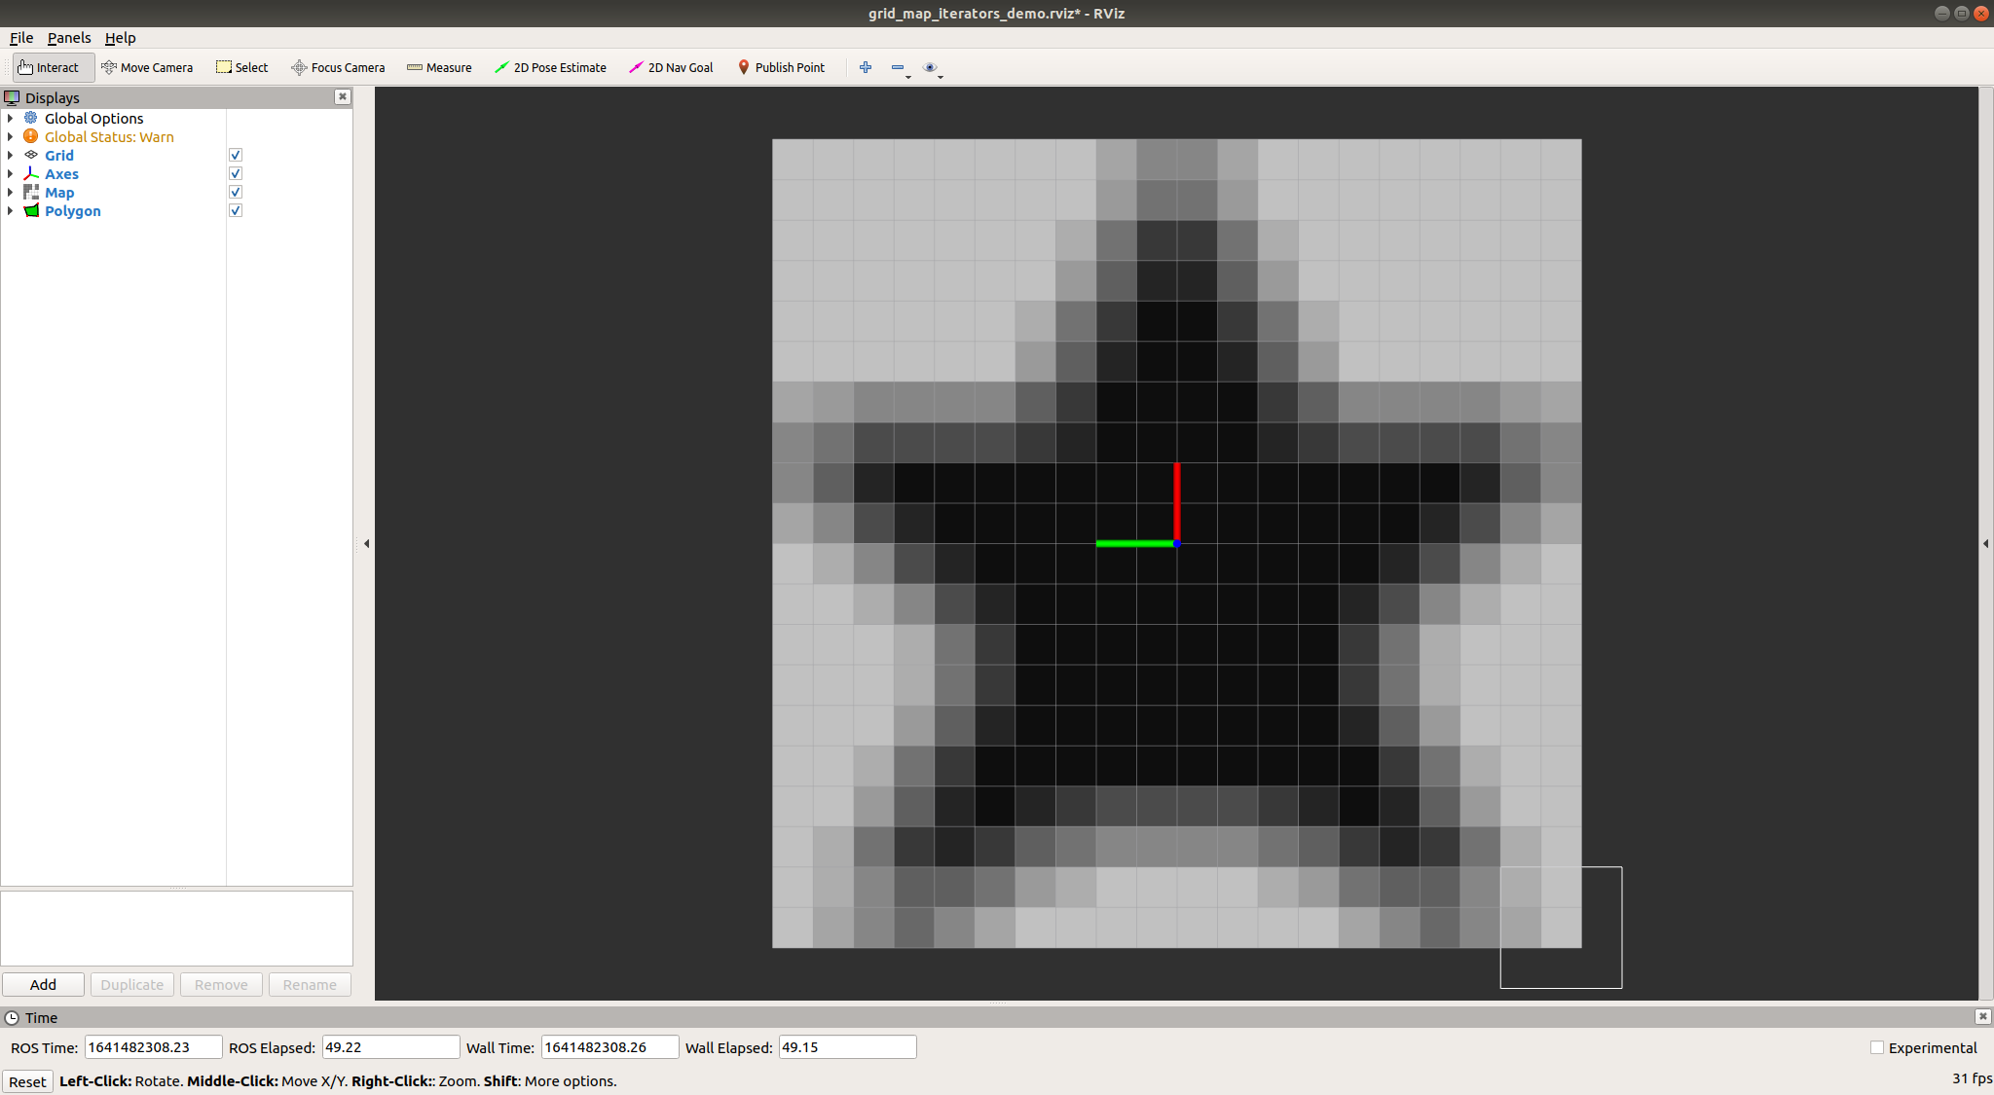This screenshot has width=1994, height=1095.
Task: Activate the Publish Point tool
Action: click(782, 67)
